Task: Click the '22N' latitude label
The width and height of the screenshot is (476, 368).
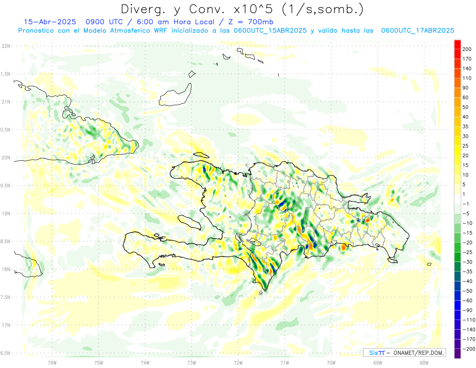Action: 6,46
